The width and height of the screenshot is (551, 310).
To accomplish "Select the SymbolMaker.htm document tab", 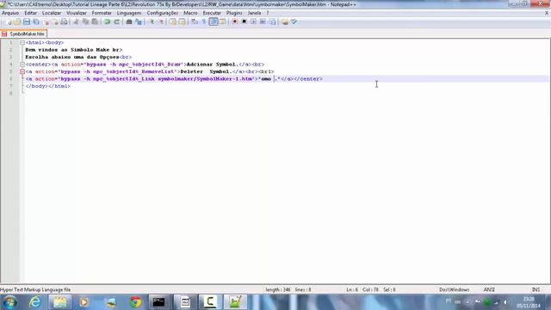I will click(24, 34).
